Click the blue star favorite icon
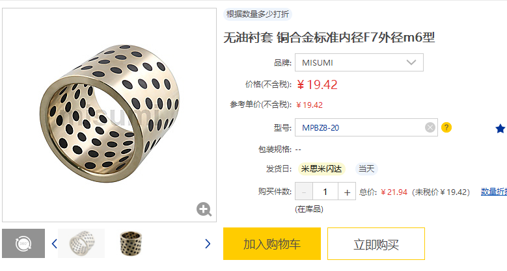The image size is (507, 271). click(500, 129)
